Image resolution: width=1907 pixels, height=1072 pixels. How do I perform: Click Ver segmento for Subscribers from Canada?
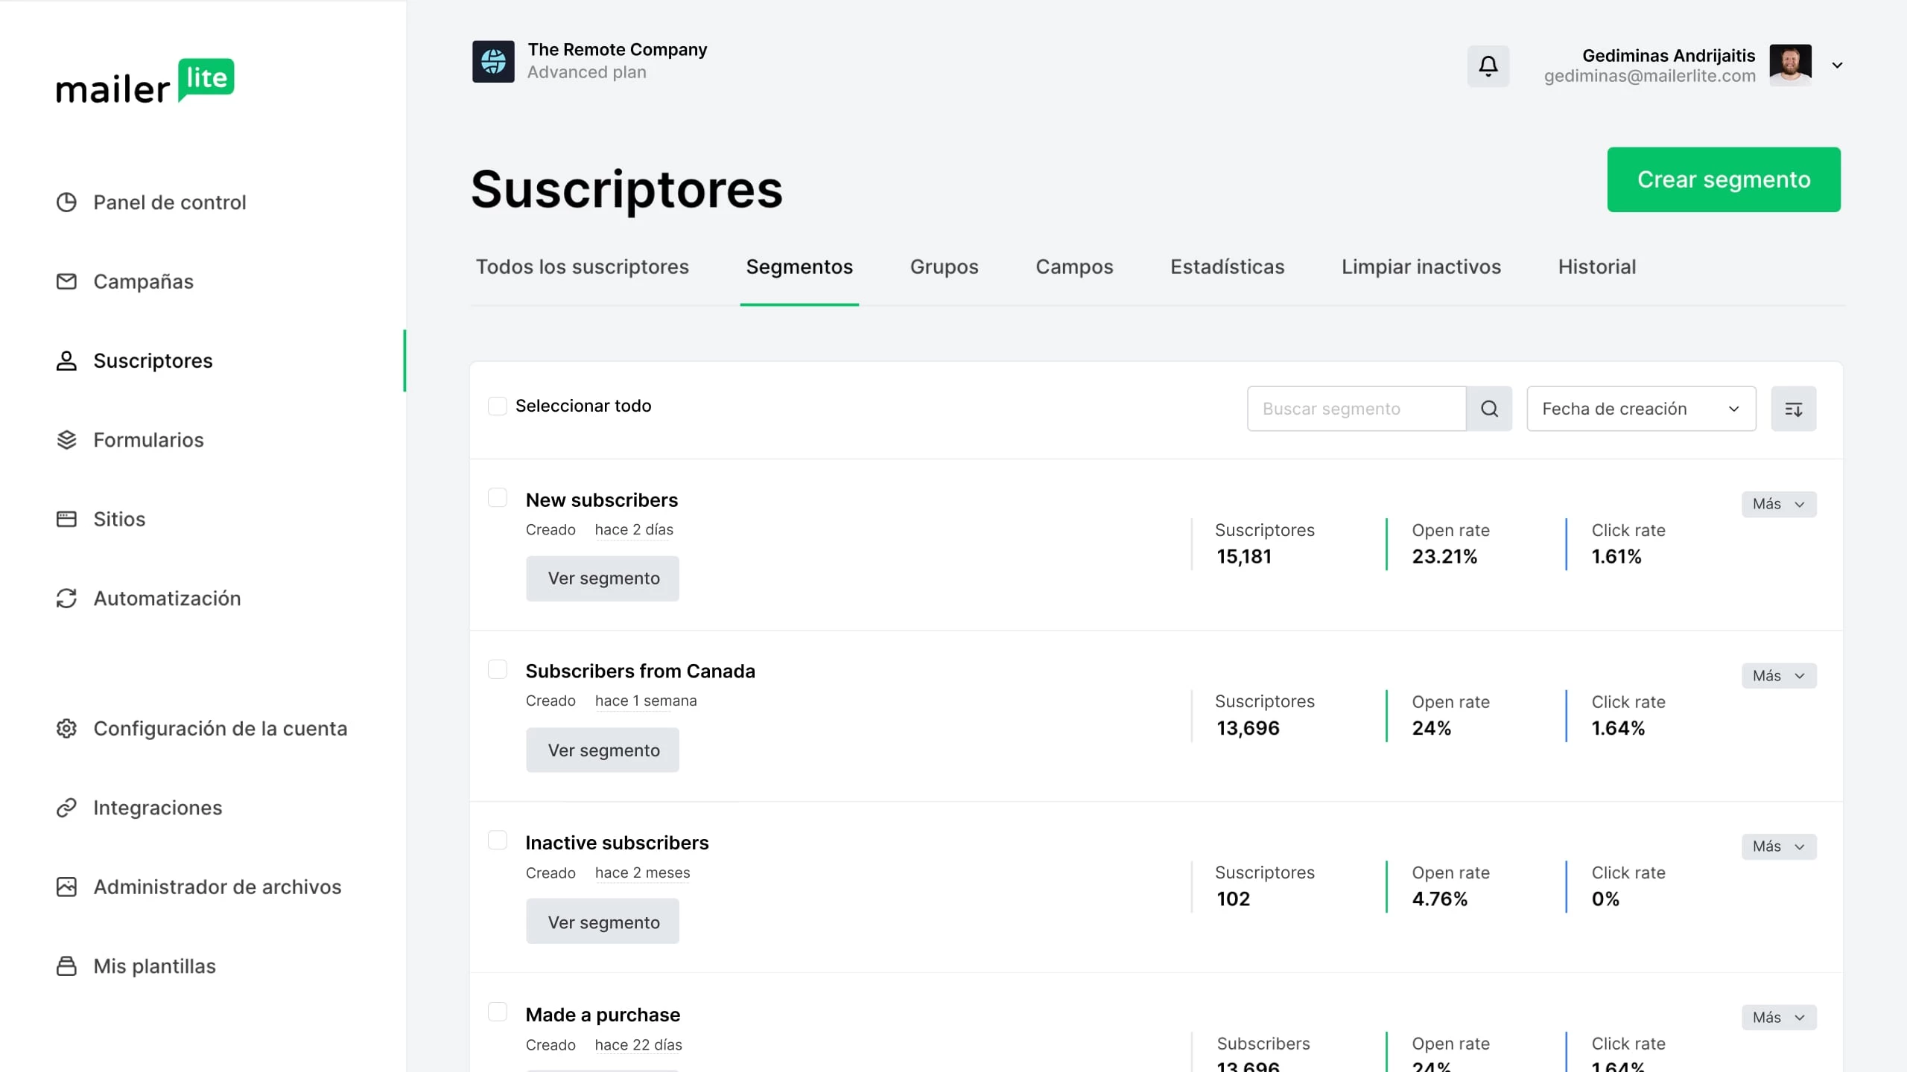(603, 750)
